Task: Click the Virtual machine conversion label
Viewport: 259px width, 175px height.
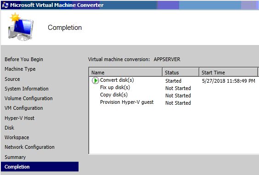Action: click(x=119, y=59)
